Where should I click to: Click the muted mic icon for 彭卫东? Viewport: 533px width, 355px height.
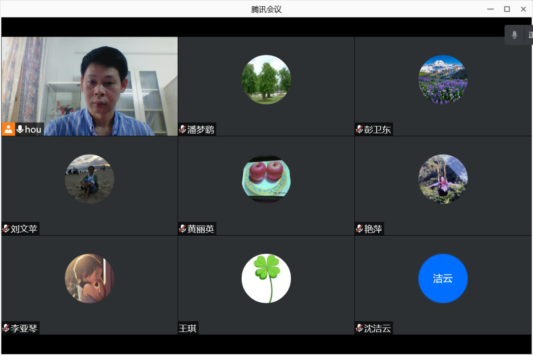point(359,130)
